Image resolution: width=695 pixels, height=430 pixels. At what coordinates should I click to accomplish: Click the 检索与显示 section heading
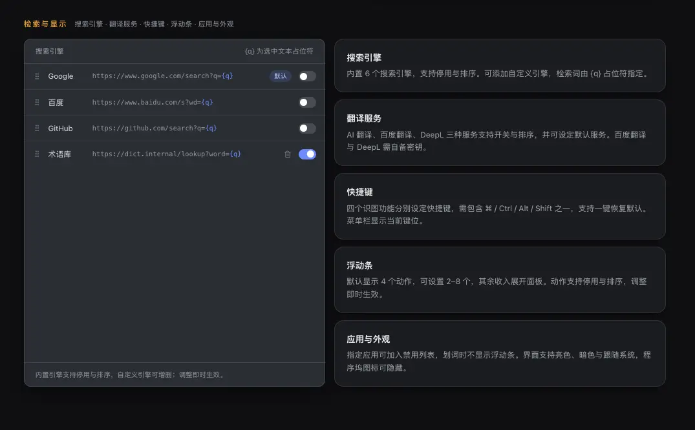coord(45,24)
